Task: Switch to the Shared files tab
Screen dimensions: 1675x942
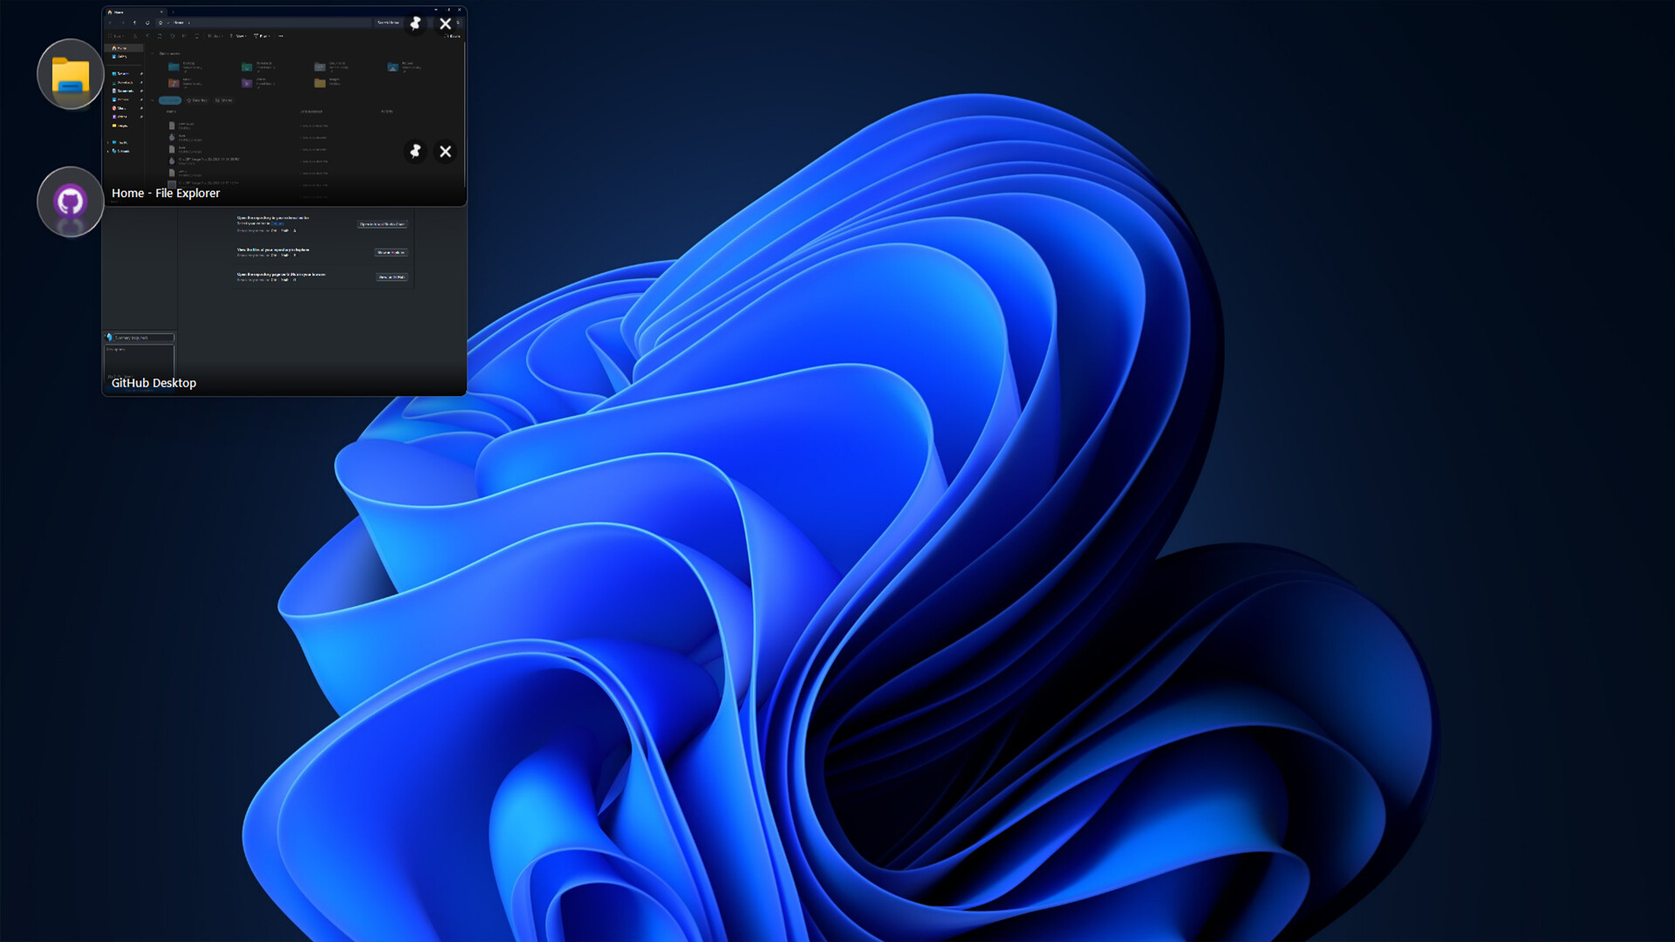Action: click(224, 100)
